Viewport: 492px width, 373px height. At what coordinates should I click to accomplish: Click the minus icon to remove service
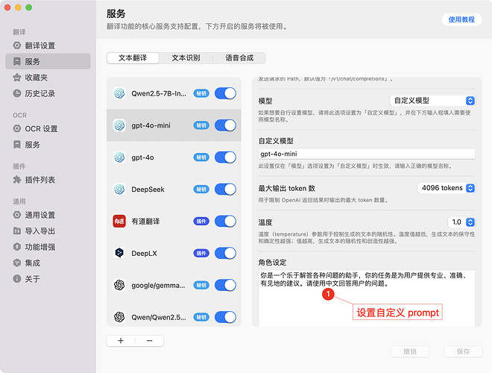(149, 341)
